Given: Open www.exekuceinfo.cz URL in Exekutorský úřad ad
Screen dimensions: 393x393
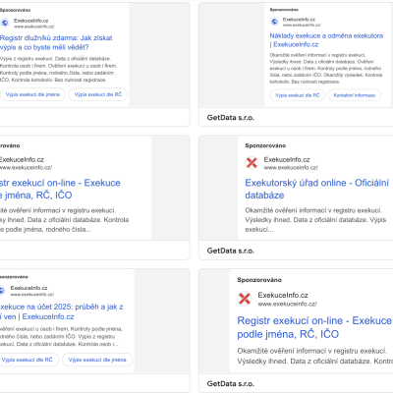Looking at the screenshot, I should pos(291,168).
